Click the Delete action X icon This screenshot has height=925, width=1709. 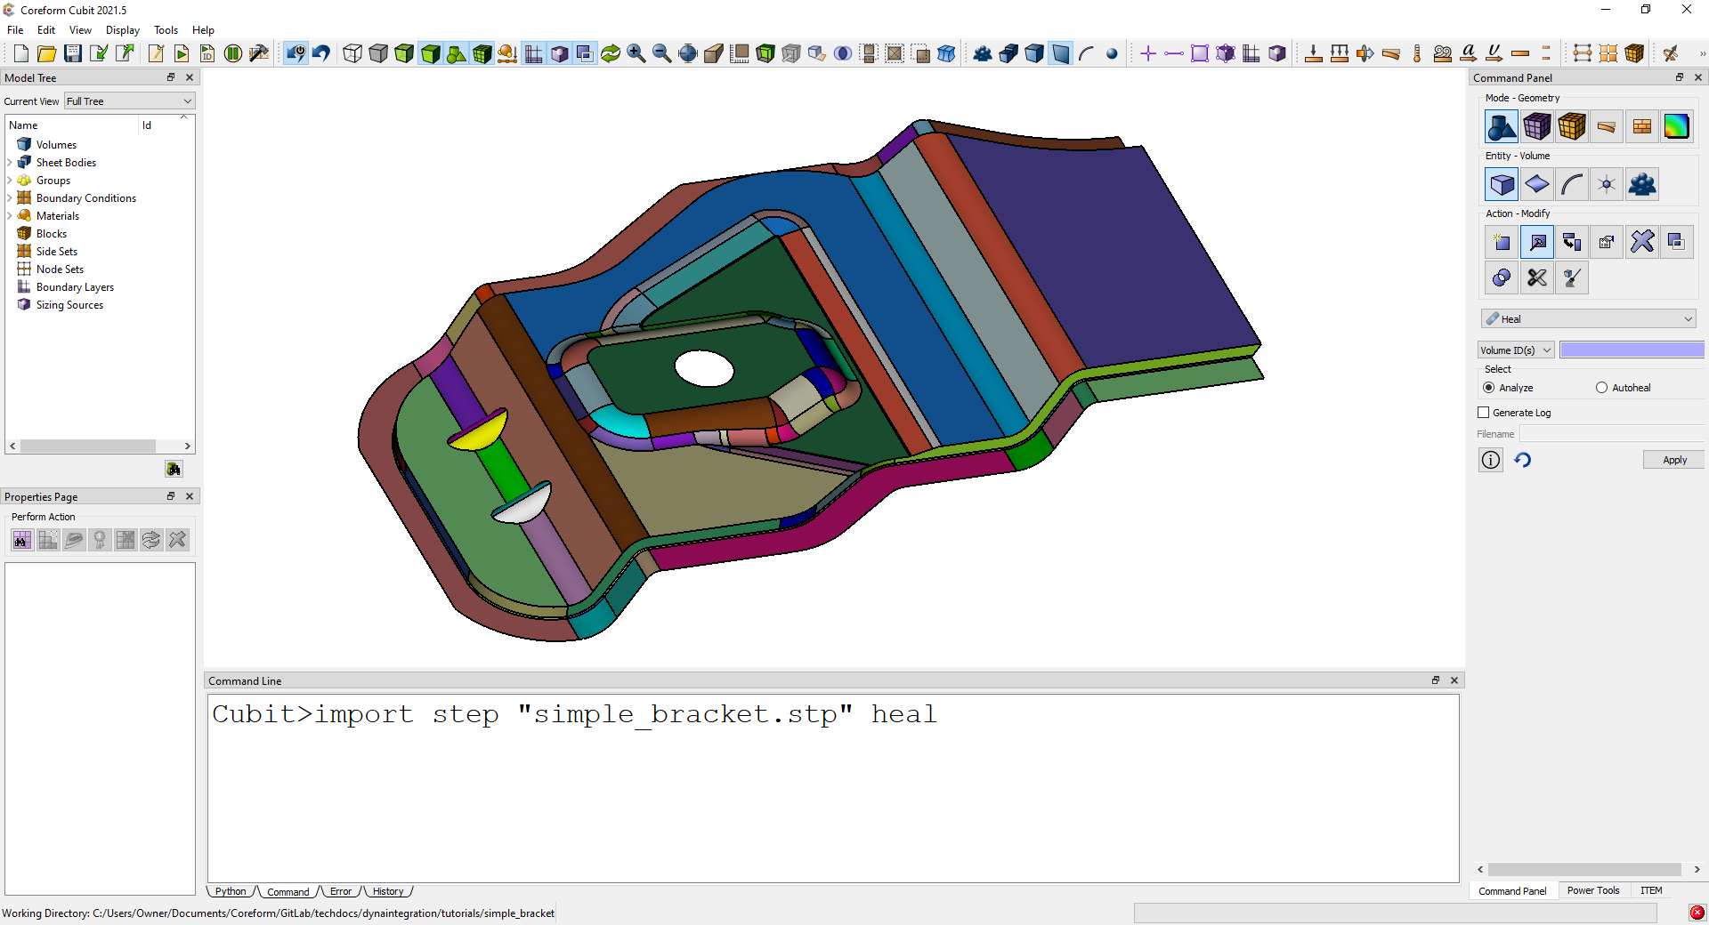(1641, 242)
